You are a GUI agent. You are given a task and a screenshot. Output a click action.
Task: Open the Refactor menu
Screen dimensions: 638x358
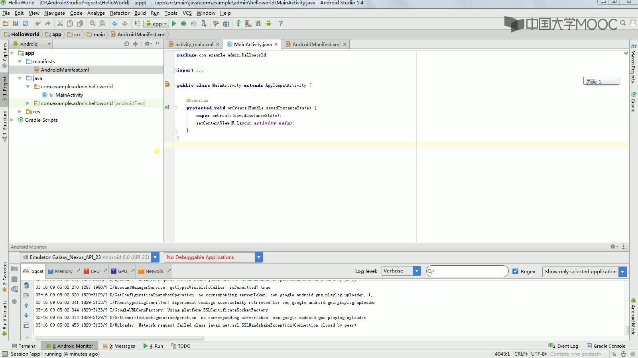(x=120, y=13)
